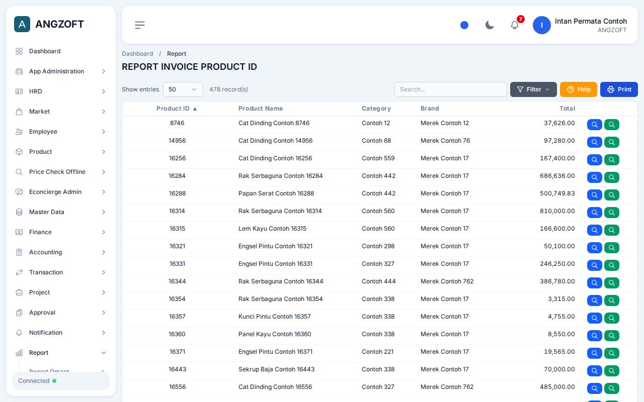This screenshot has height=402, width=644.
Task: Open the Notification sidebar menu
Action: (61, 333)
